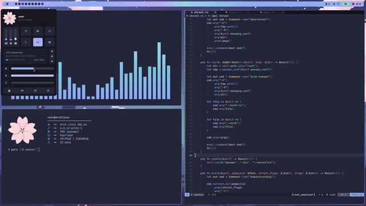366x206 pixels.
Task: Skip to next track in media widget
Action: pyautogui.click(x=52, y=61)
